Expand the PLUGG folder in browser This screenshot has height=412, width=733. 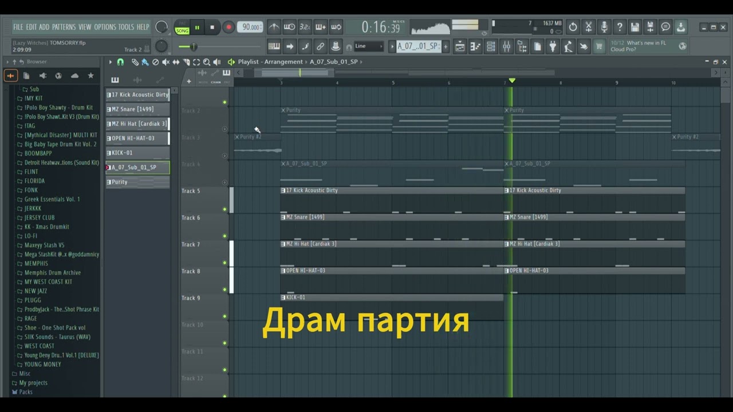pyautogui.click(x=33, y=300)
